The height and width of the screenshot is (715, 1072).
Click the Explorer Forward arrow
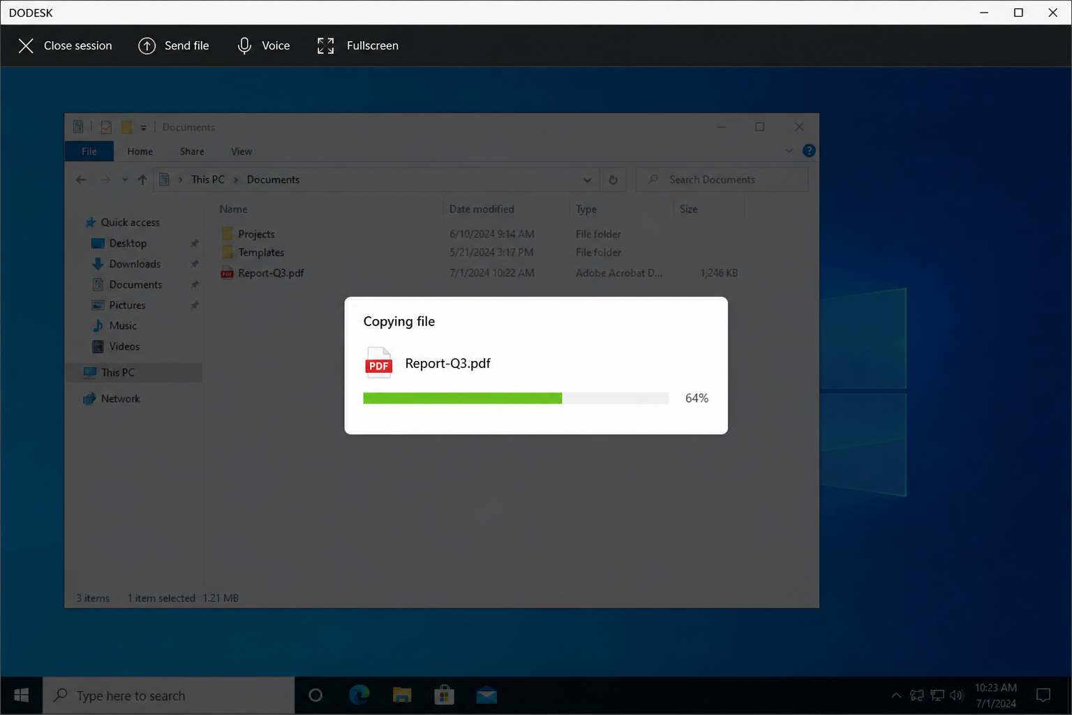point(105,179)
